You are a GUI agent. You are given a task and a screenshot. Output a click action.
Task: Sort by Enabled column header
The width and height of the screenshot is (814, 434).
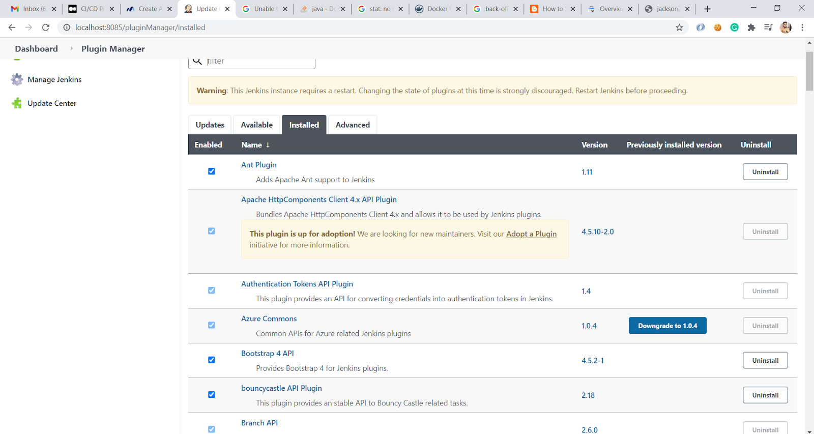pos(209,145)
